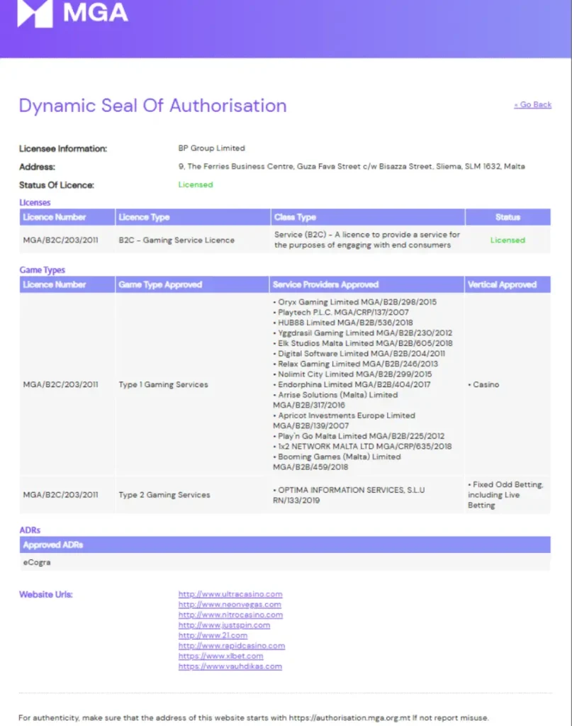The height and width of the screenshot is (726, 572).
Task: Click the Vertical Approved column header
Action: tap(502, 284)
